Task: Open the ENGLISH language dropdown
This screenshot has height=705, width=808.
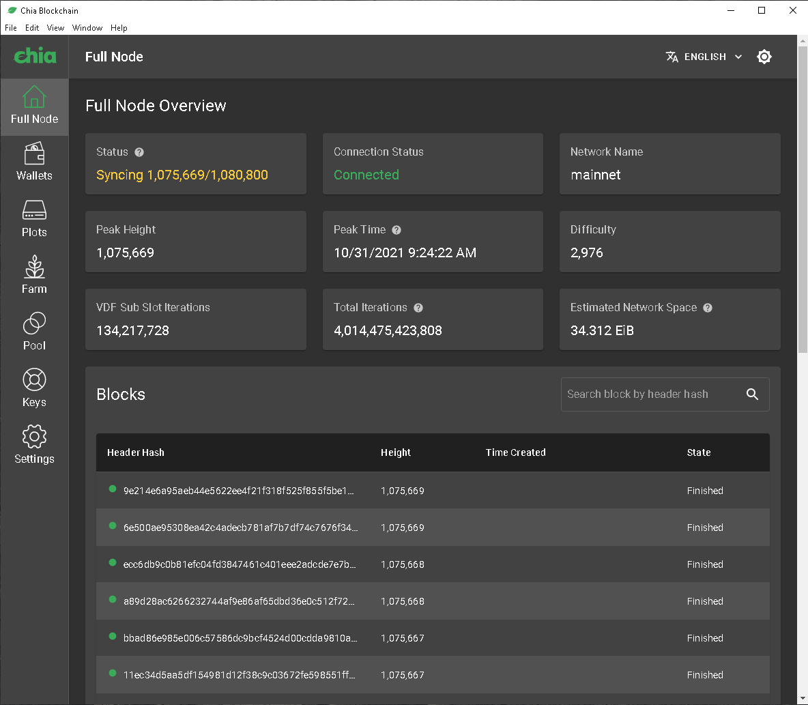Action: (704, 57)
